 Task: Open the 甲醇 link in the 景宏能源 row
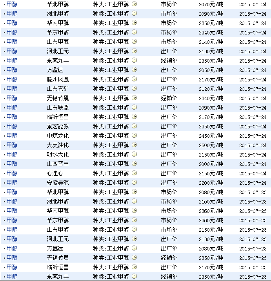click(x=12, y=126)
